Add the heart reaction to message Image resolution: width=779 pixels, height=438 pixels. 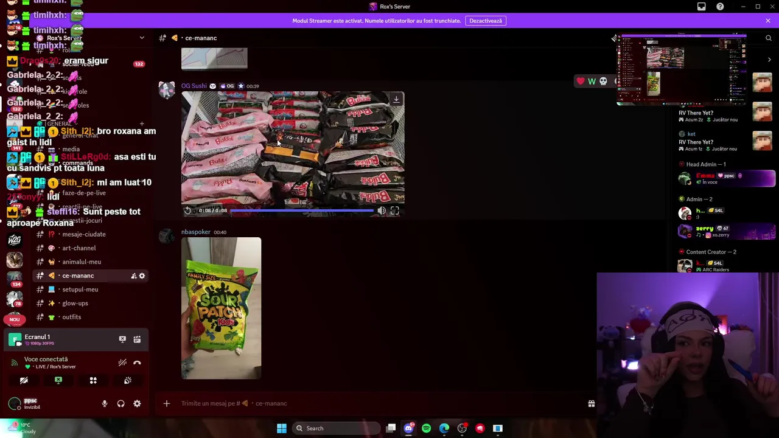pos(581,82)
